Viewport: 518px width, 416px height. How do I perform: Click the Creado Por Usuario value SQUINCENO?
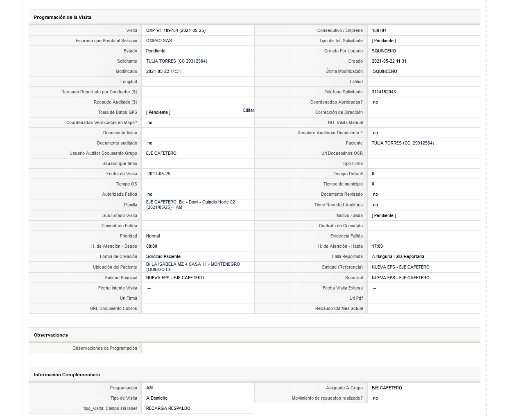[384, 51]
